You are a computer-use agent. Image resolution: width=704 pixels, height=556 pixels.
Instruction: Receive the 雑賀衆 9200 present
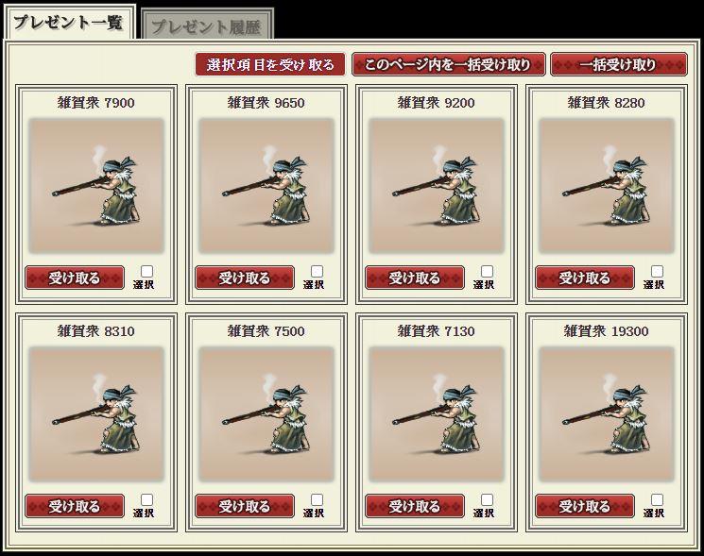[415, 278]
